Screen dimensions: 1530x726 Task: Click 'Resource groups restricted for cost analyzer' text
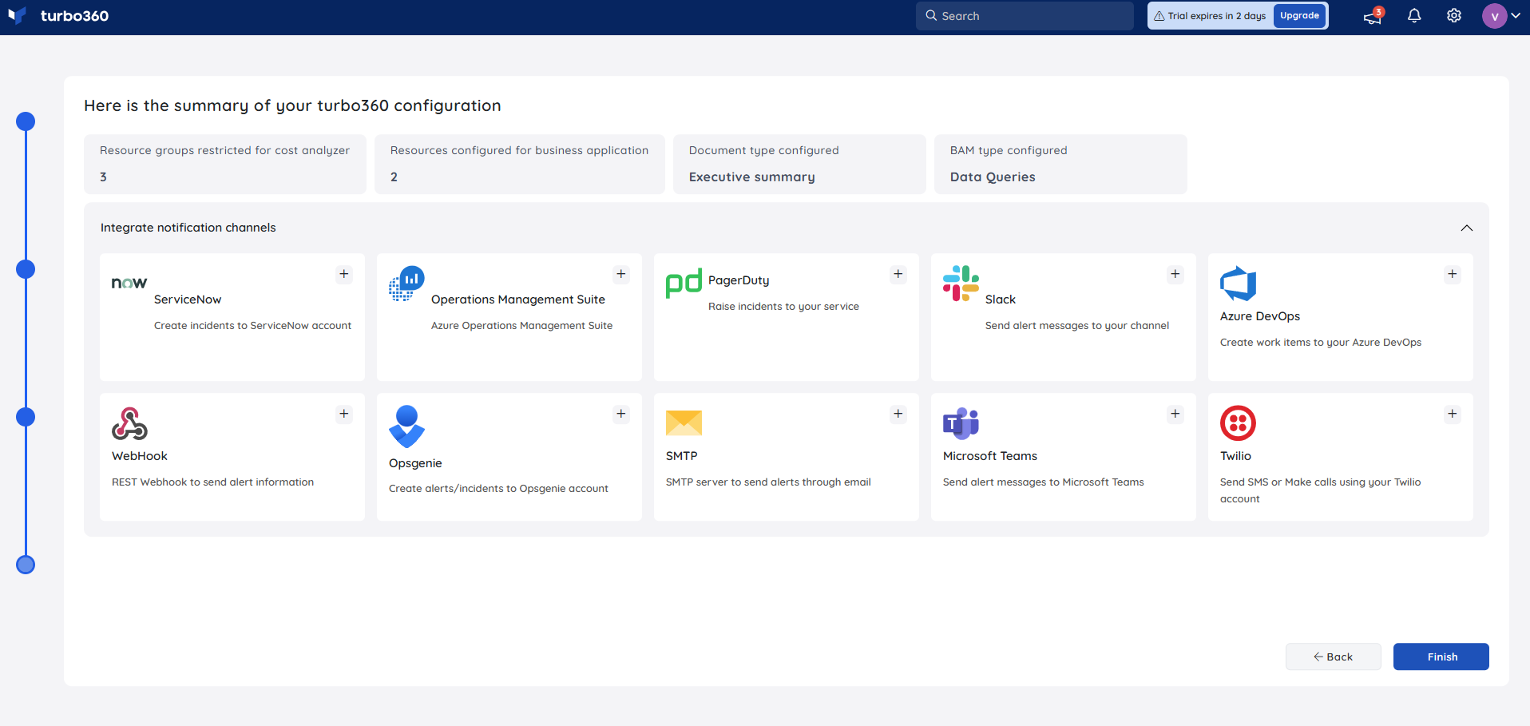coord(224,150)
